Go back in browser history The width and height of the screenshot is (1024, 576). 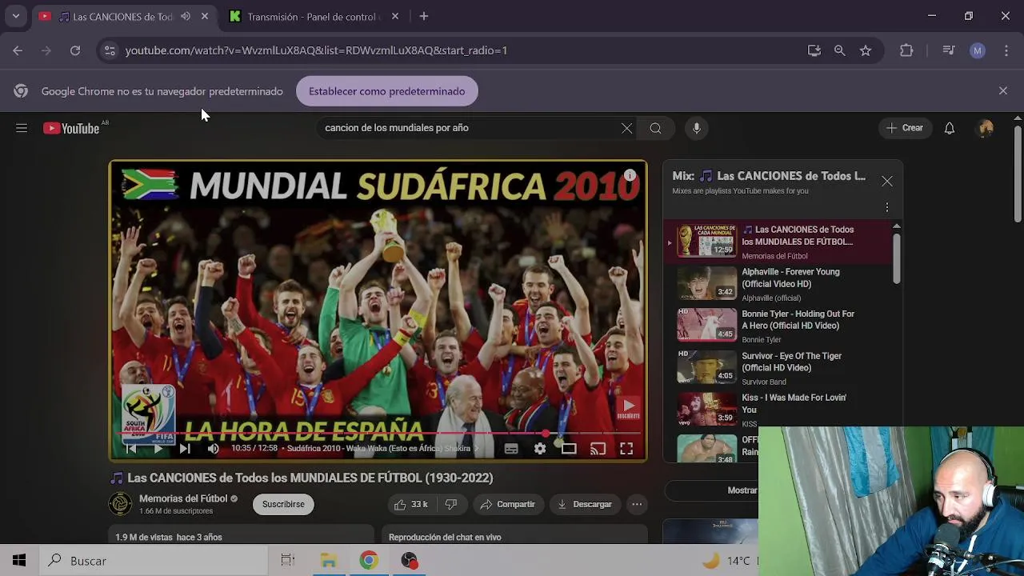tap(18, 50)
